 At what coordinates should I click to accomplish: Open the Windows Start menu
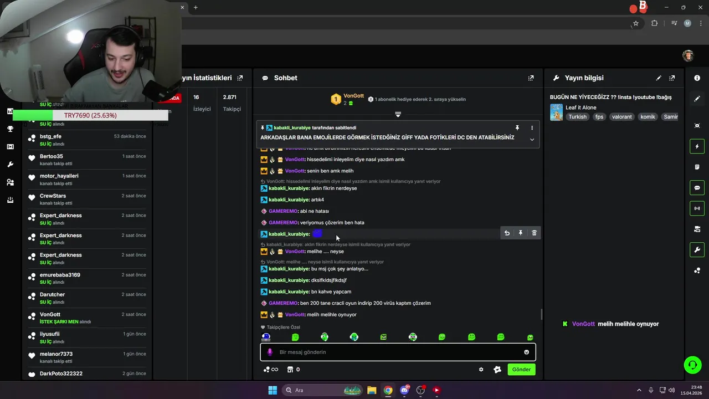click(x=273, y=390)
